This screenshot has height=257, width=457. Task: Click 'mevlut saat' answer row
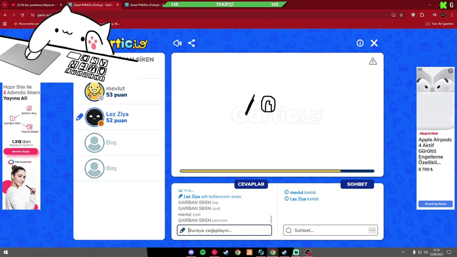click(x=189, y=215)
